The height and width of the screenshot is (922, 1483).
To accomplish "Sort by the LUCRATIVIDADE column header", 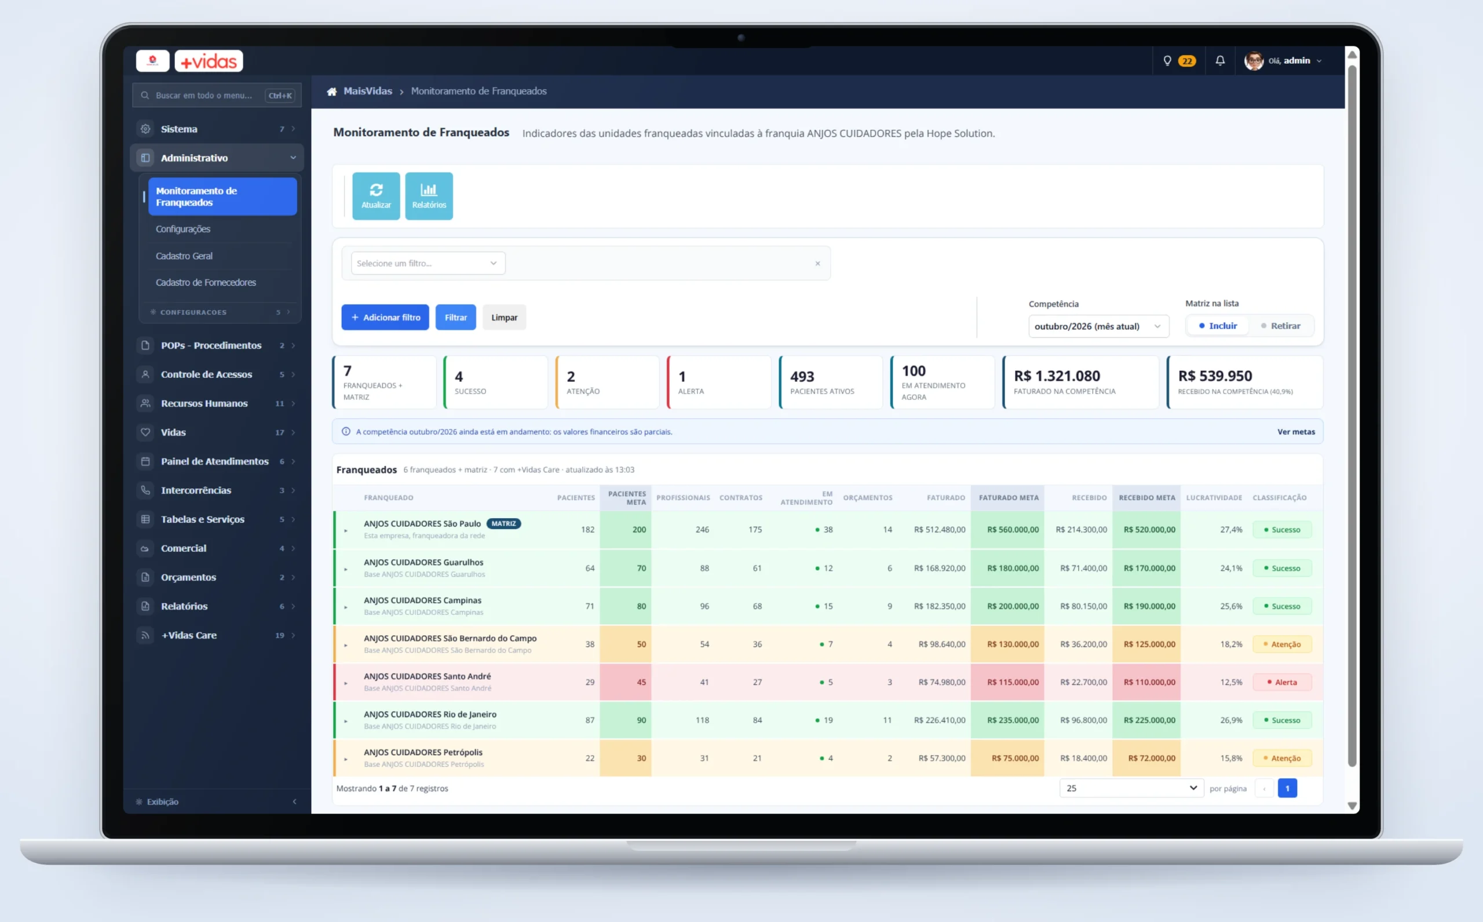I will tap(1214, 498).
